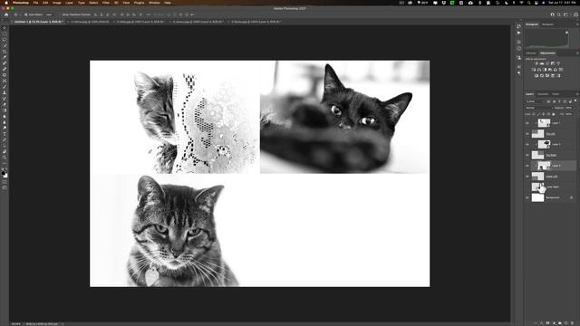Open the Actions panel play icon
Viewport: 580px width, 326px height.
tap(518, 33)
